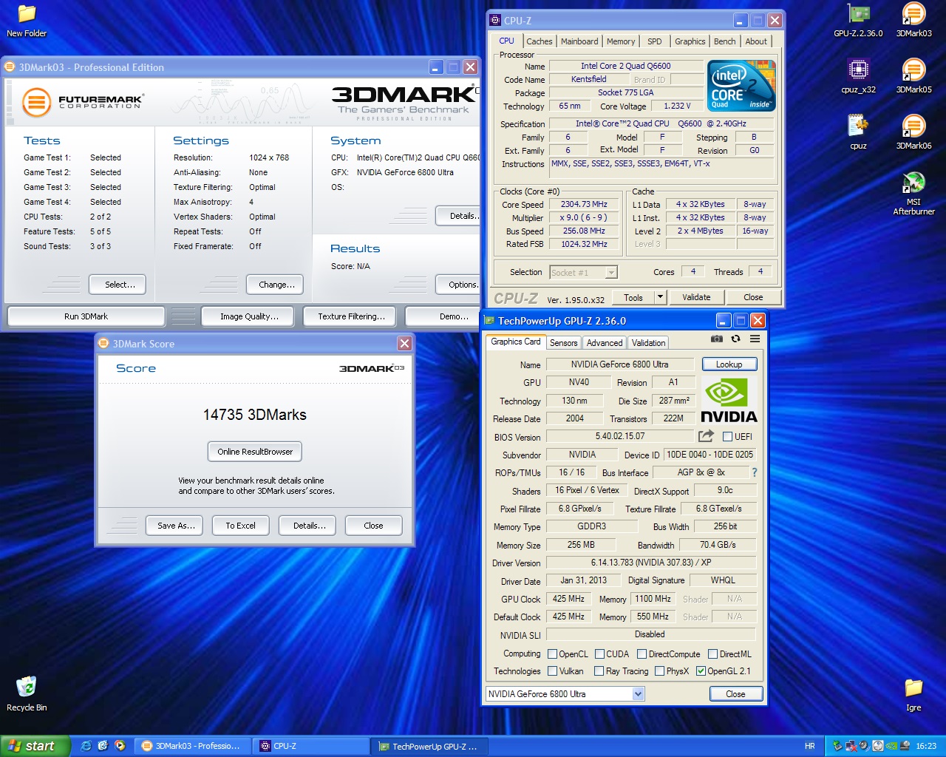Screen dimensions: 946x757
Task: Open the GPU-Z.2.36.0 desktop icon
Action: click(858, 21)
